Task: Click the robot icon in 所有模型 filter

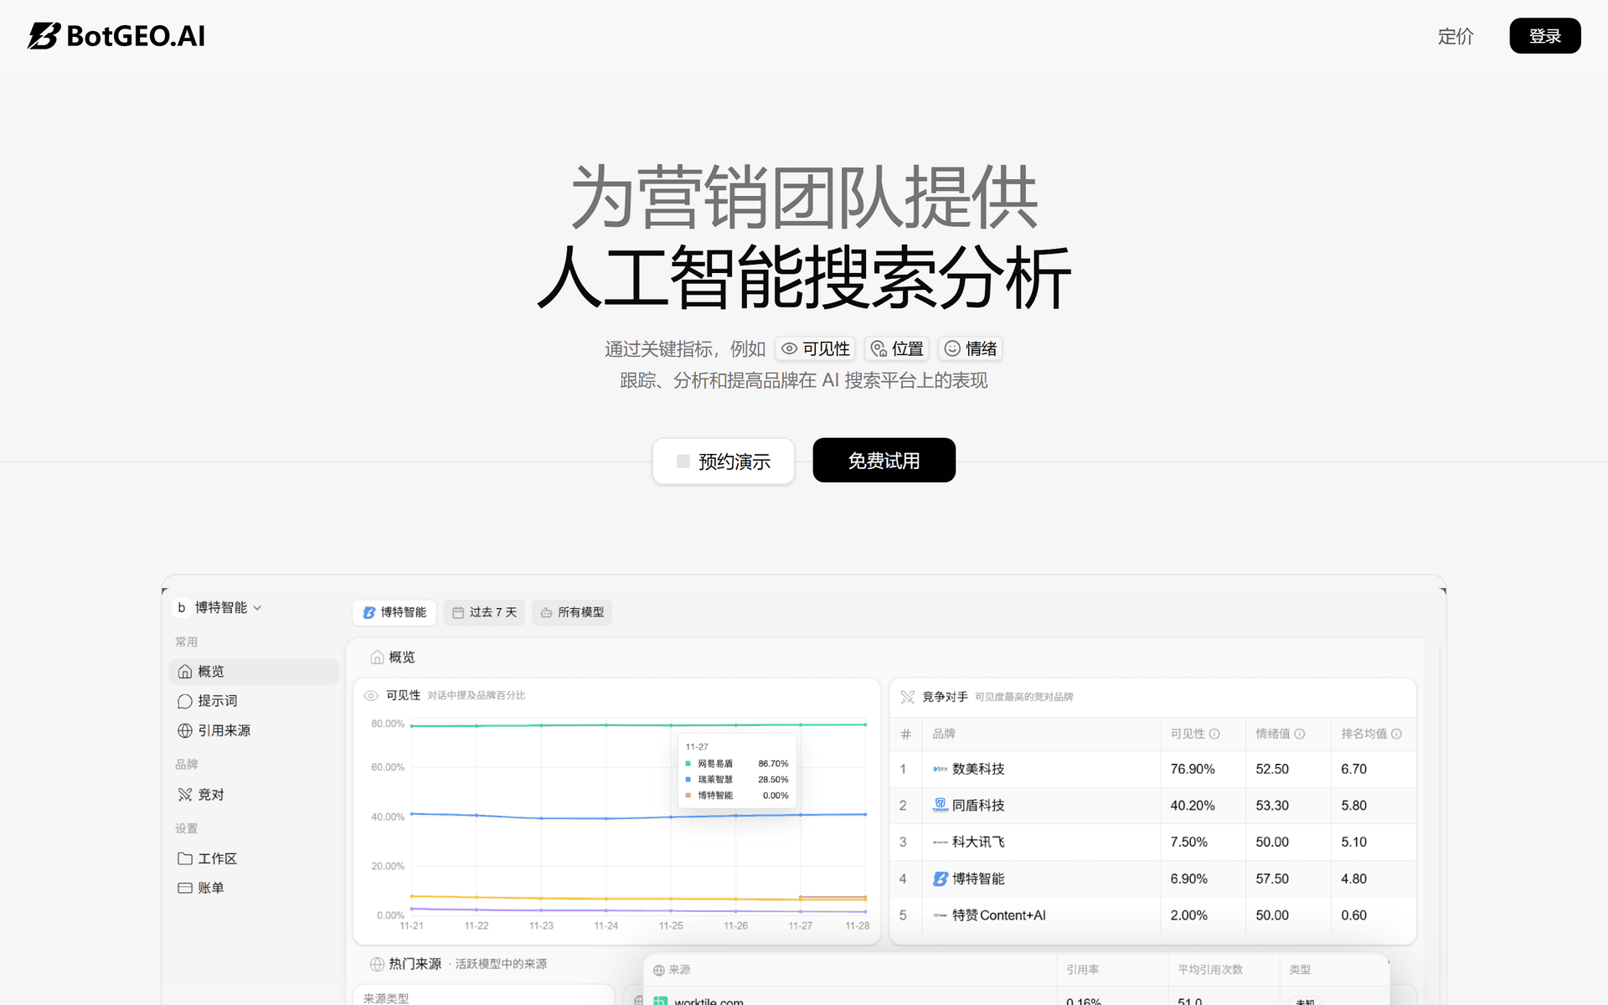Action: point(546,612)
